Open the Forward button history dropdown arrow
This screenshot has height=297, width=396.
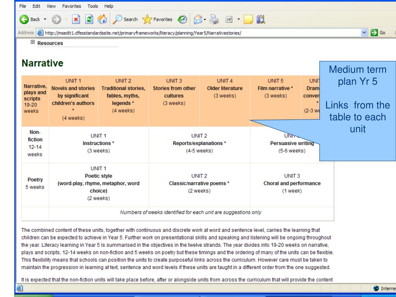[x=66, y=19]
